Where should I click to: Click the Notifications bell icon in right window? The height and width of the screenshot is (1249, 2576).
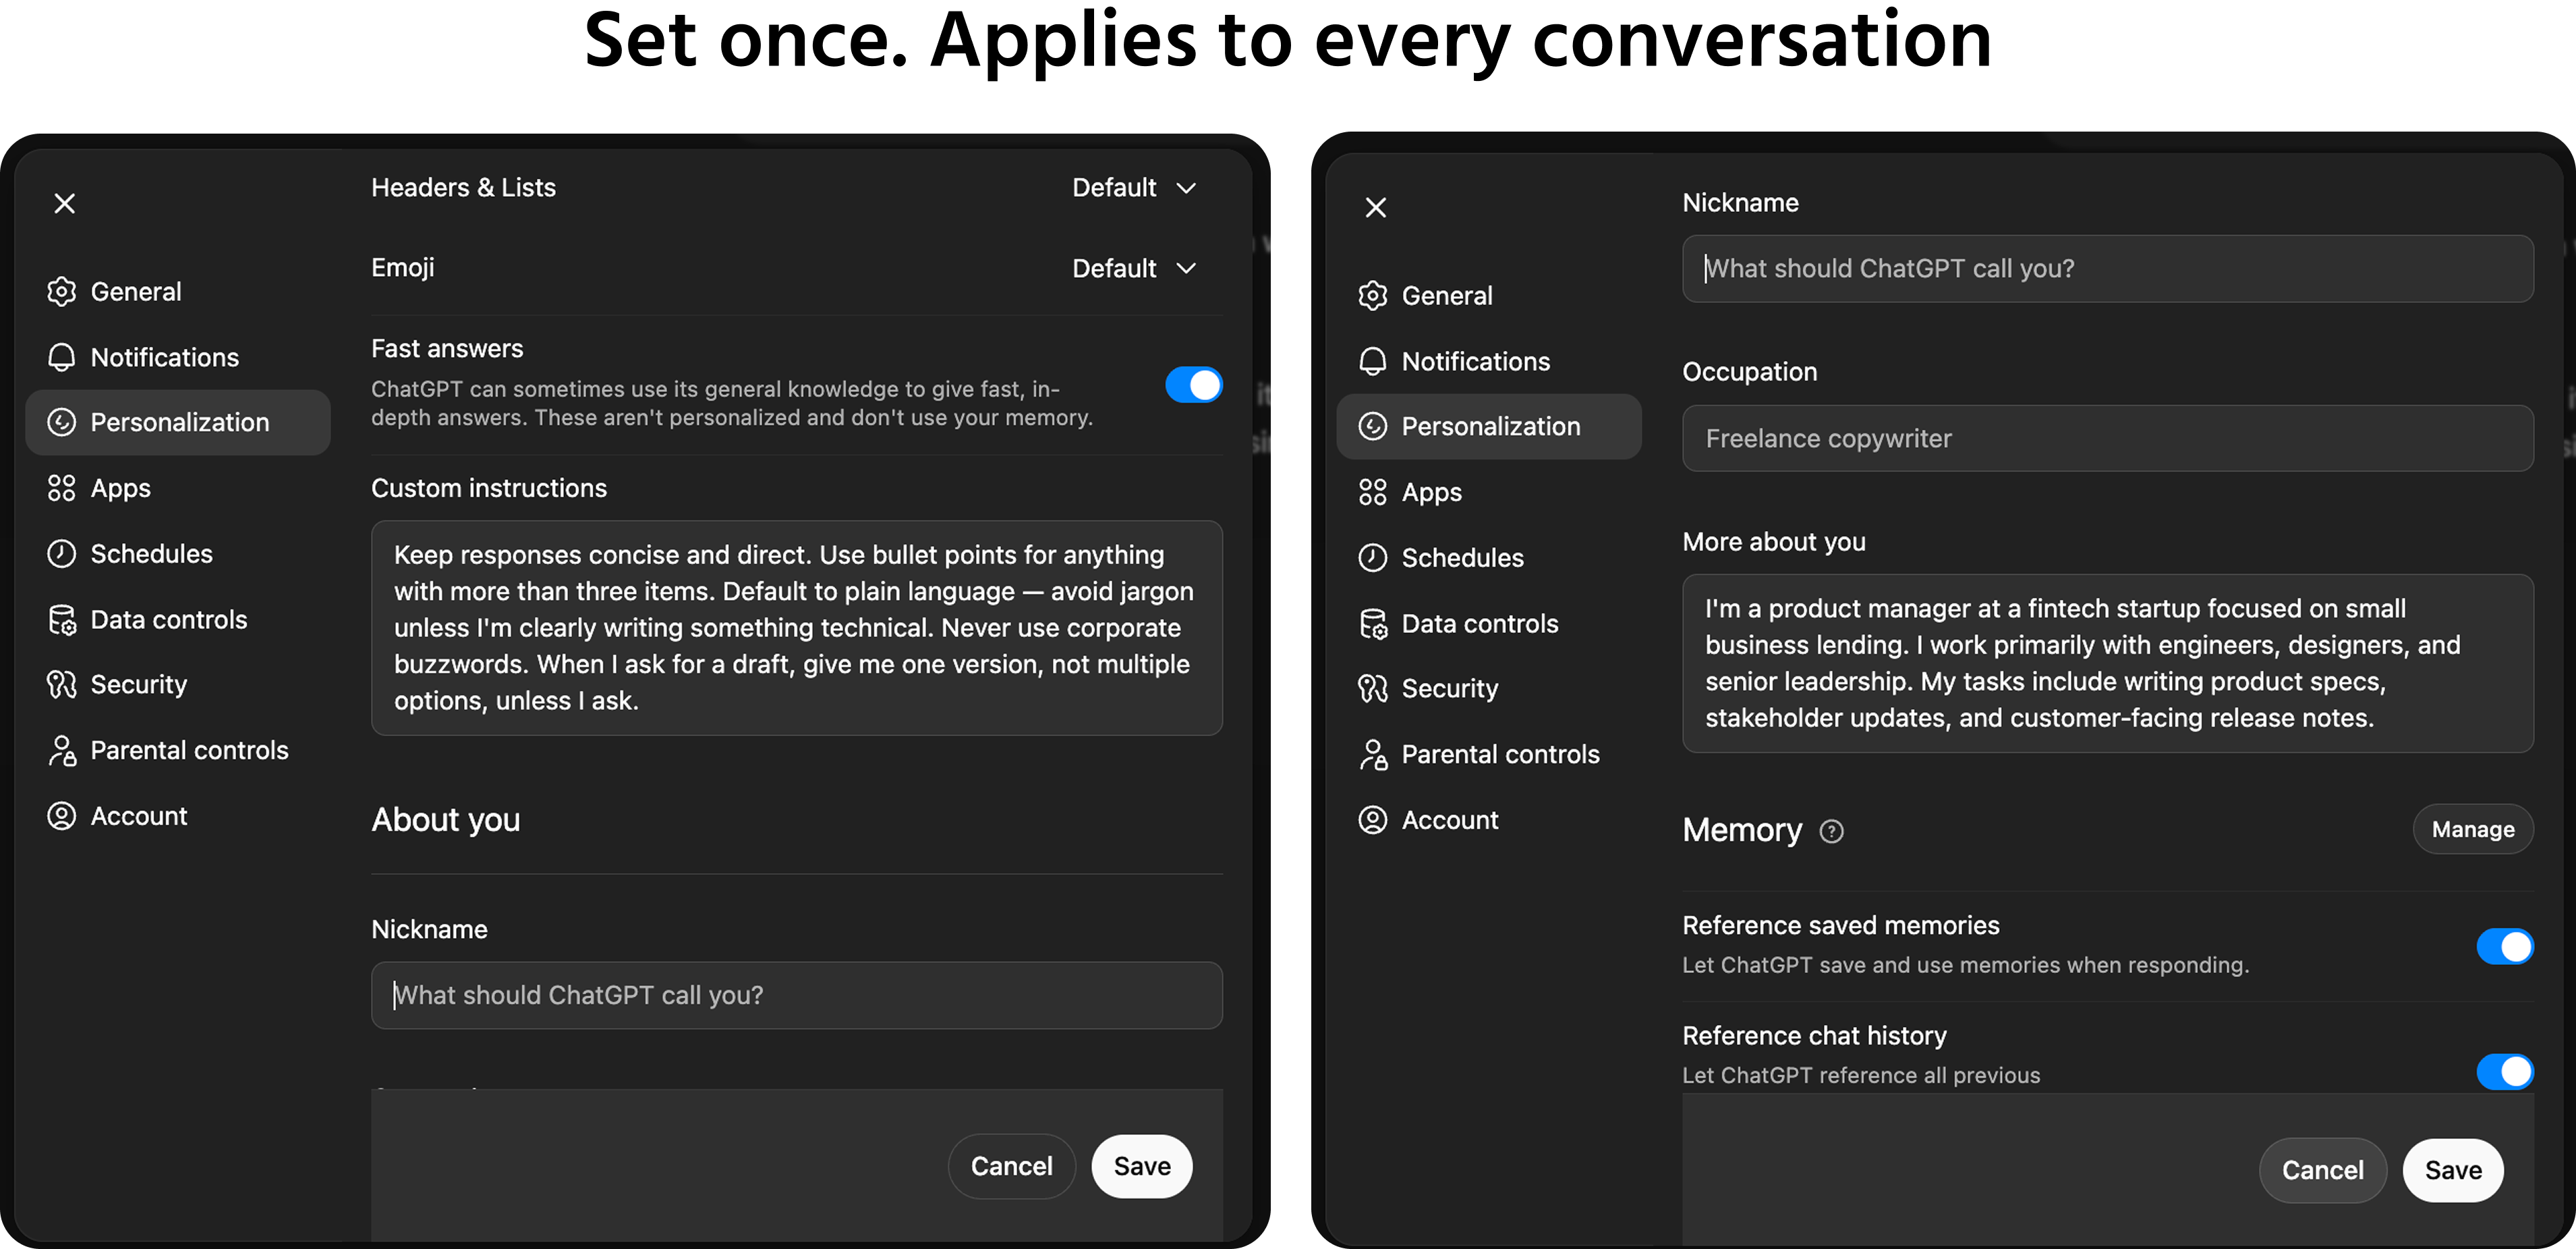click(x=1373, y=362)
